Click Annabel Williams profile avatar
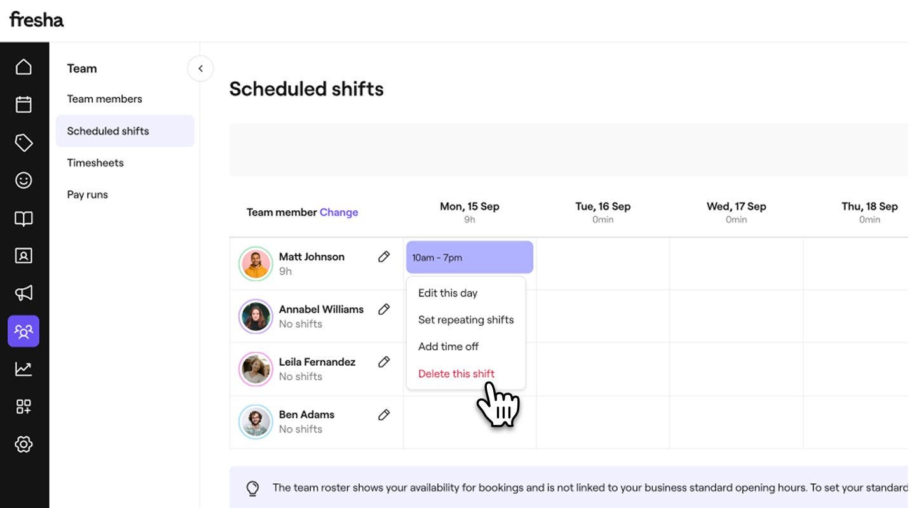Viewport: 912px width, 508px height. point(255,316)
